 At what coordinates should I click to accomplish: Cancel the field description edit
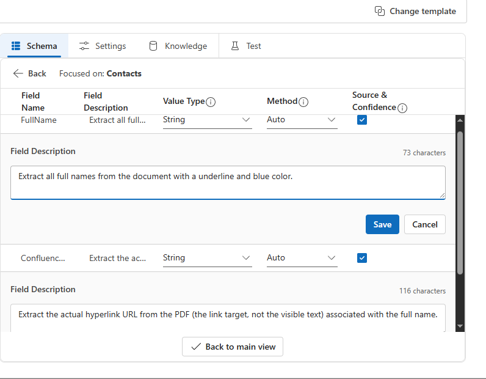424,224
